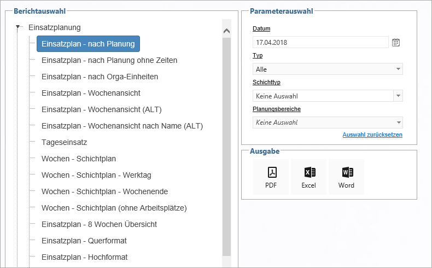Click the Datum field label
The height and width of the screenshot is (268, 432).
pyautogui.click(x=261, y=28)
